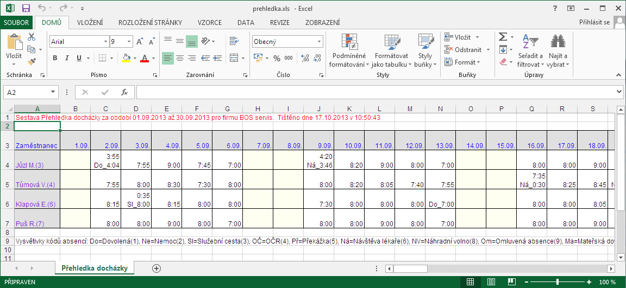Click Odstranit cells button

point(463,50)
